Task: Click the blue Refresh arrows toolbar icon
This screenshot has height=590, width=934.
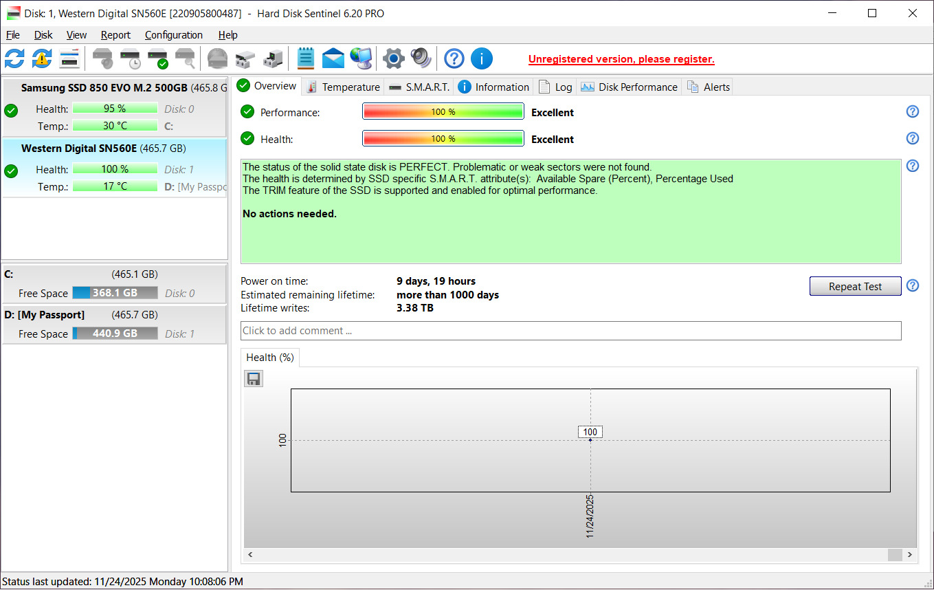Action: [x=14, y=58]
